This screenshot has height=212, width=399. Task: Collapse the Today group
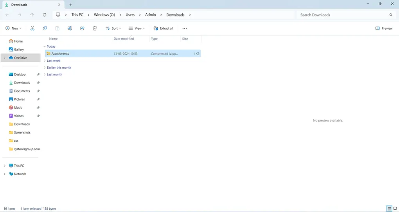click(45, 46)
